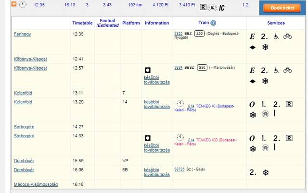Click the clock icon next to TENKES IC
This screenshot has width=308, height=193.
(180, 103)
